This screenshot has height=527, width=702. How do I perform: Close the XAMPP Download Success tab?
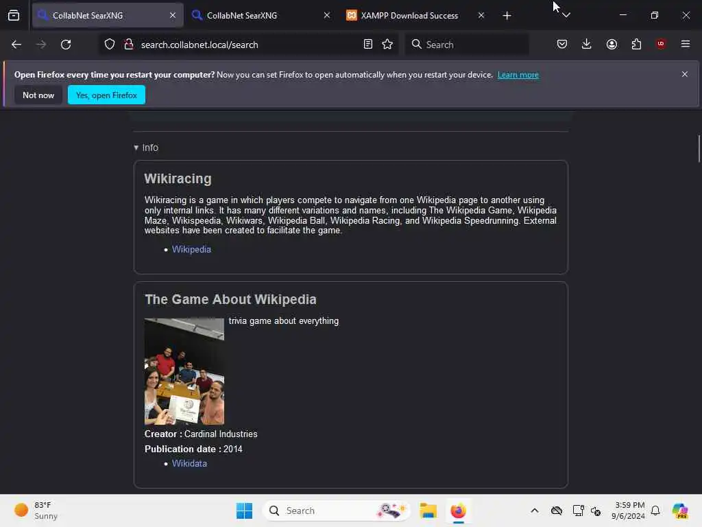coord(481,15)
